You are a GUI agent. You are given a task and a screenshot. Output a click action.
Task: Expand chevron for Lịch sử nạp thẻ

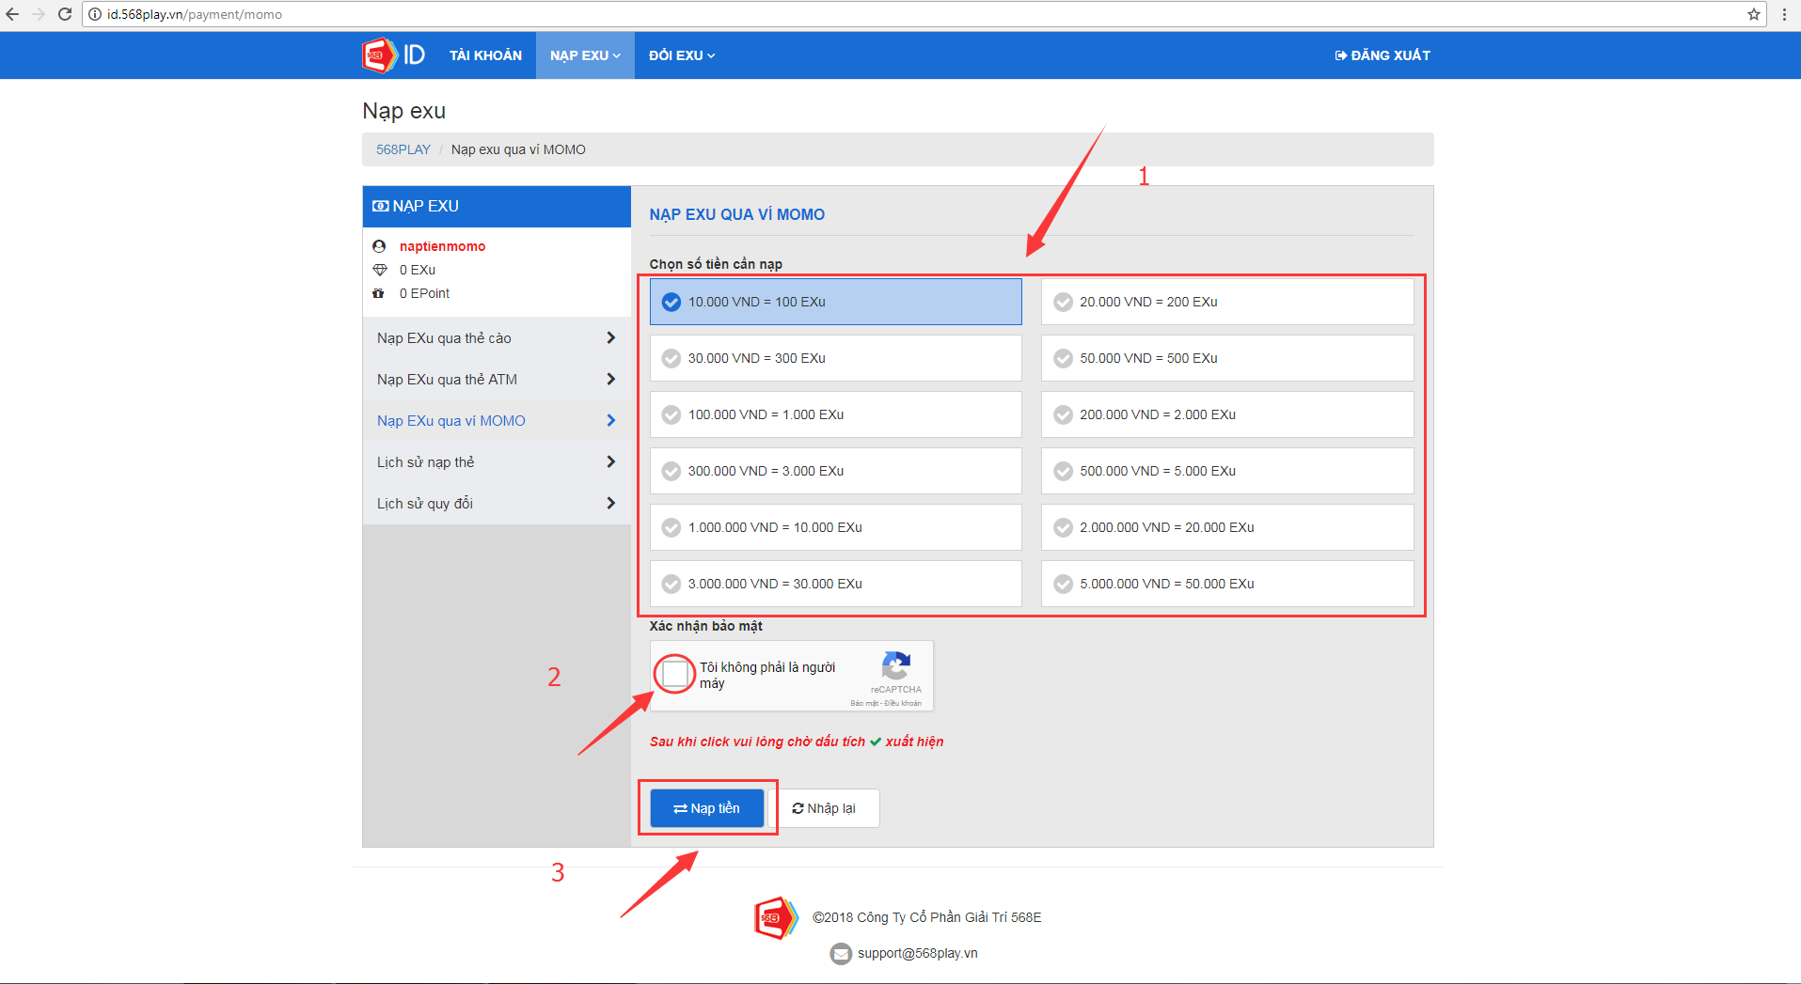point(610,461)
